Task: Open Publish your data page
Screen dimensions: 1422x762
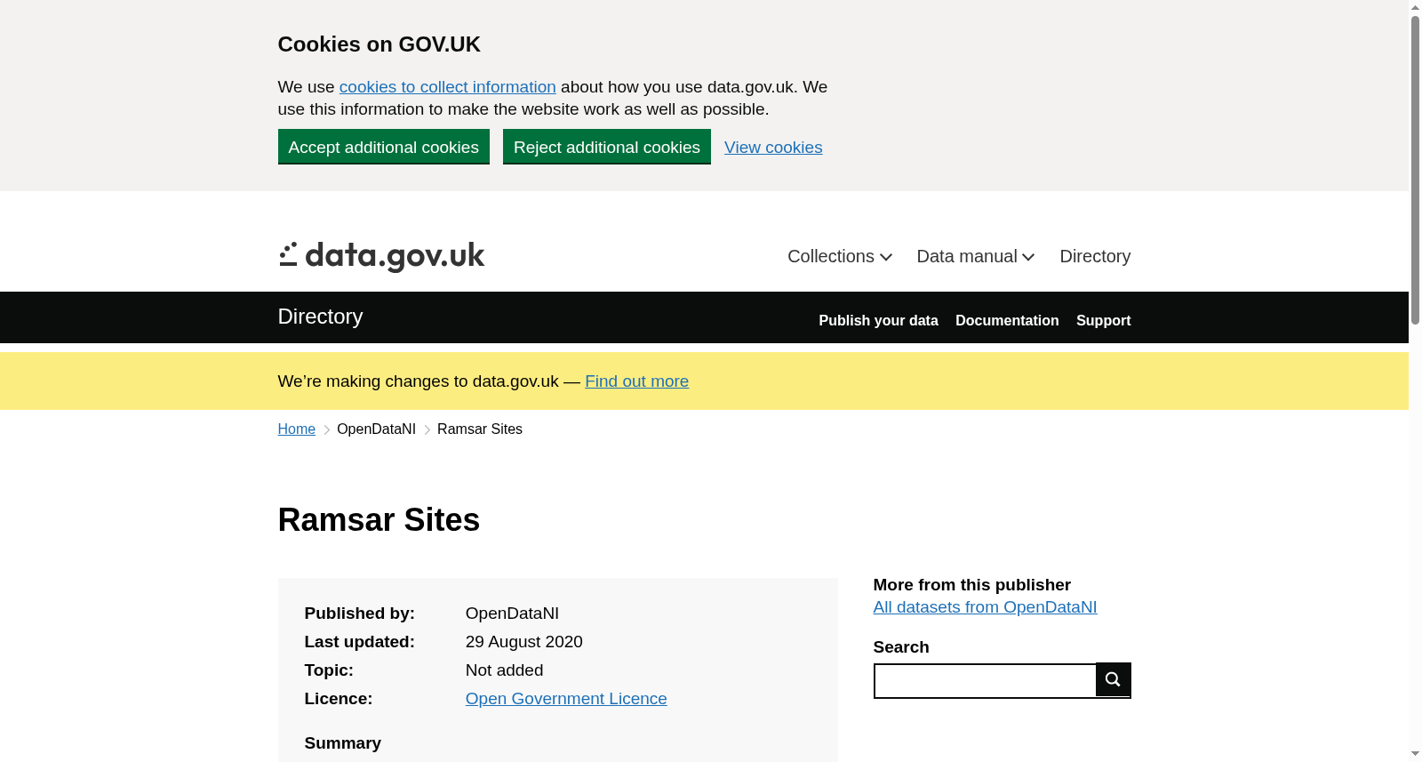Action: (878, 321)
